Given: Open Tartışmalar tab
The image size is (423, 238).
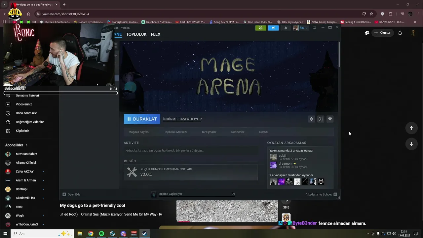Looking at the screenshot, I should point(209,132).
